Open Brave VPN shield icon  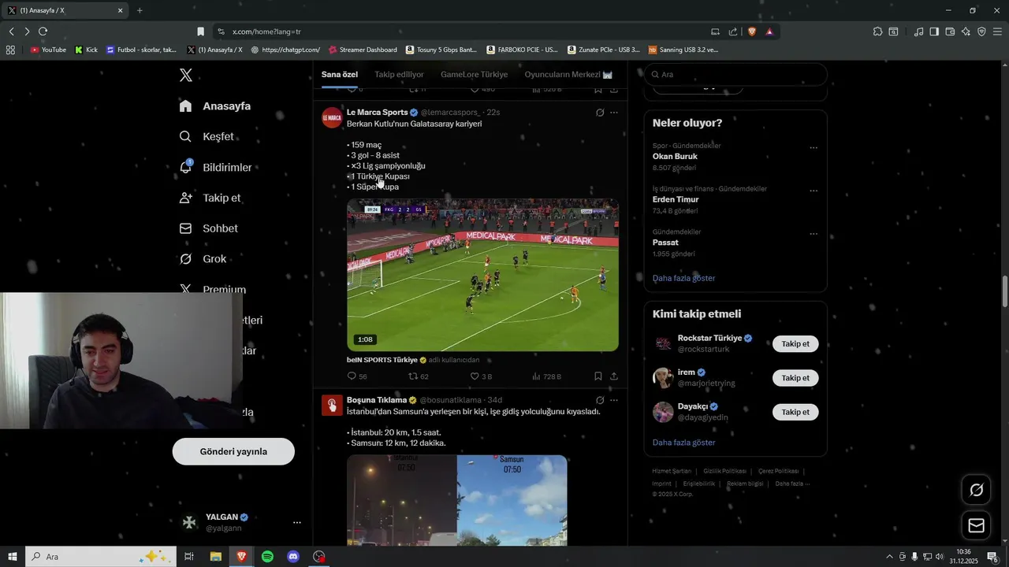981,31
